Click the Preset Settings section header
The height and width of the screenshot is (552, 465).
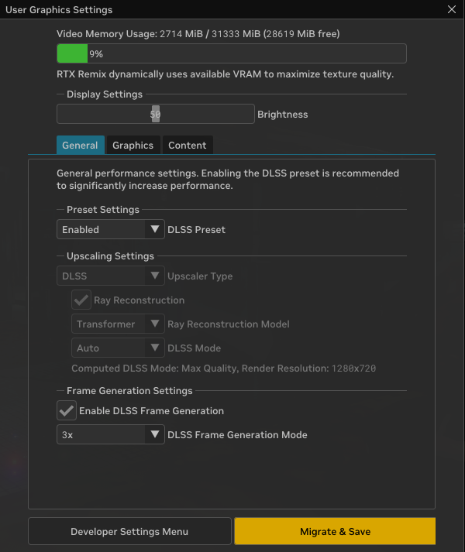point(103,210)
